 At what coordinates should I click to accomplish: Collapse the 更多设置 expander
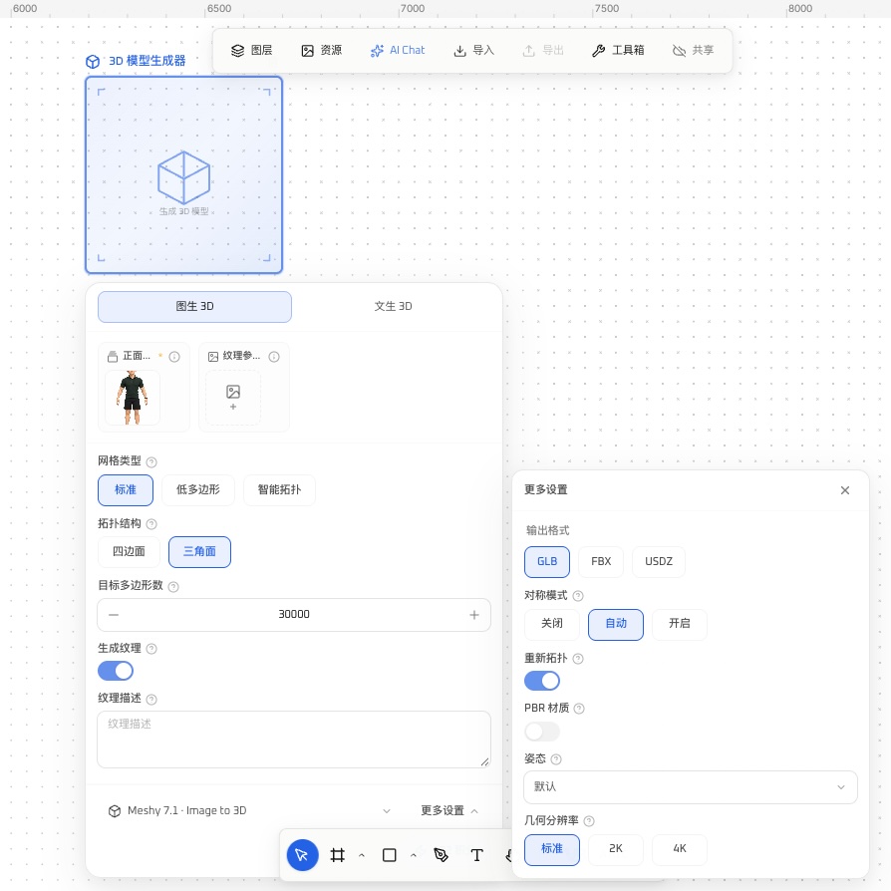(448, 811)
